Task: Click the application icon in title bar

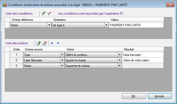Action: click(4, 5)
